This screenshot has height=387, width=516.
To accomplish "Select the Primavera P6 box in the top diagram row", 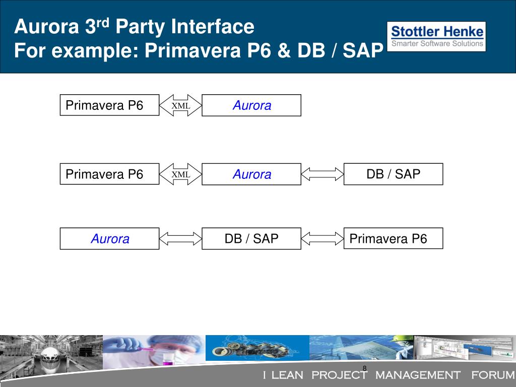I will tap(109, 105).
